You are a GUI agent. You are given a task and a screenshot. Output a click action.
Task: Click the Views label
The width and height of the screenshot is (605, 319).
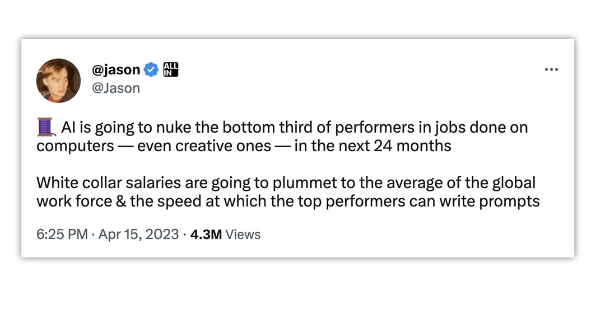(x=243, y=234)
